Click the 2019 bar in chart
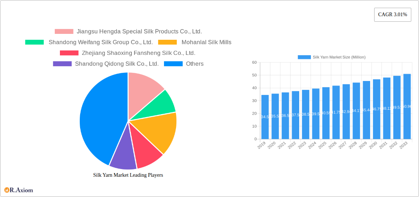The image size is (419, 197). [265, 117]
